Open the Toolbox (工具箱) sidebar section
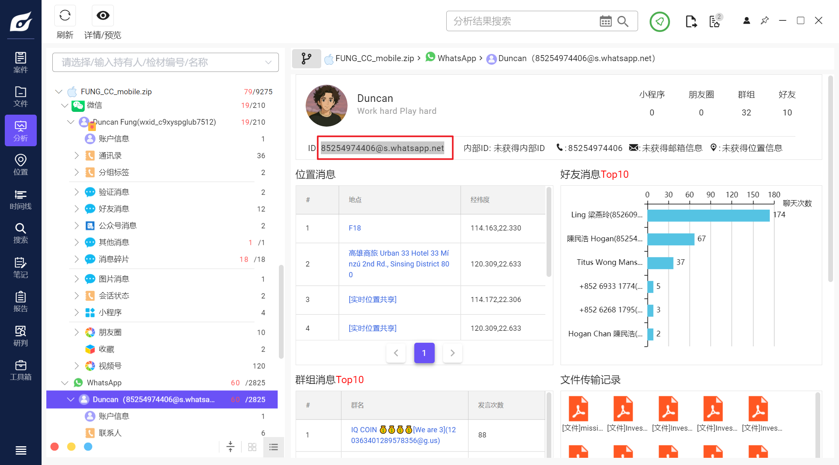The width and height of the screenshot is (839, 465). pos(20,370)
